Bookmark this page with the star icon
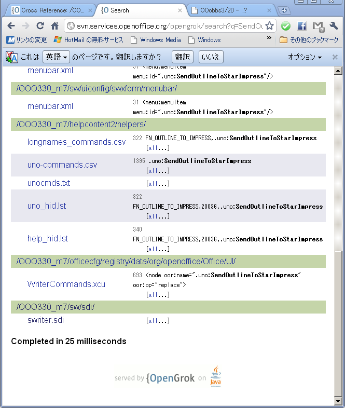 pyautogui.click(x=270, y=26)
